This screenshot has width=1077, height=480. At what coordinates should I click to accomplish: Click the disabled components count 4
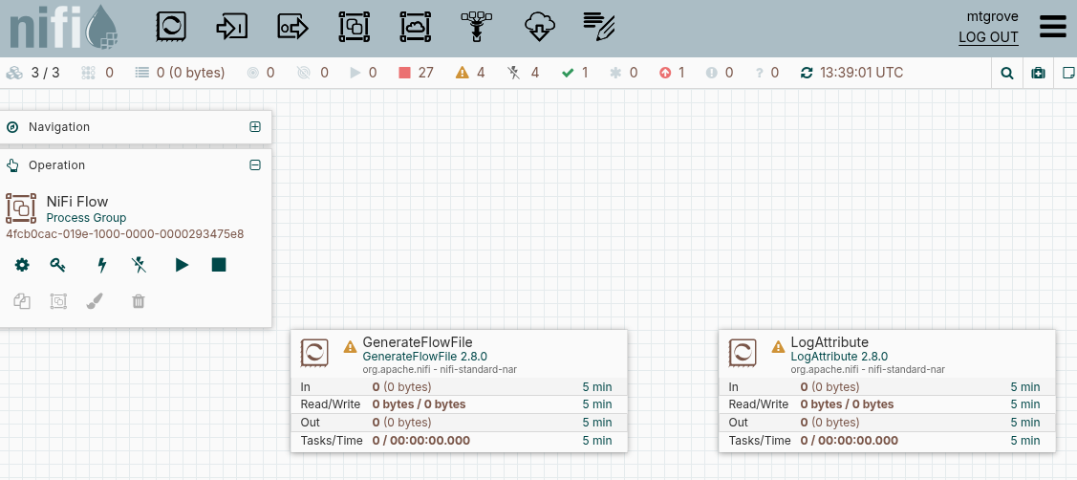pos(524,73)
